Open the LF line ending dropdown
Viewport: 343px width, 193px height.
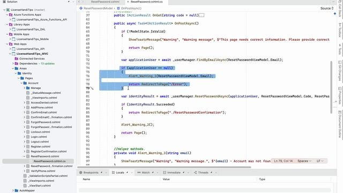[320, 161]
